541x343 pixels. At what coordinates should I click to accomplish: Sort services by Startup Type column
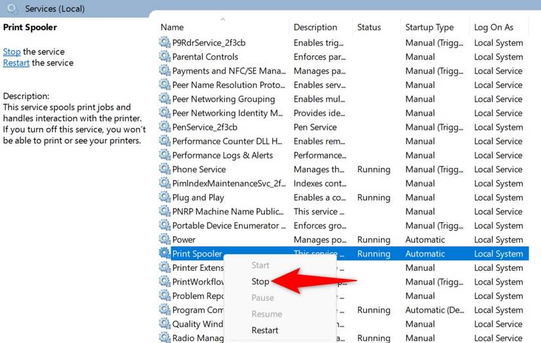(429, 28)
